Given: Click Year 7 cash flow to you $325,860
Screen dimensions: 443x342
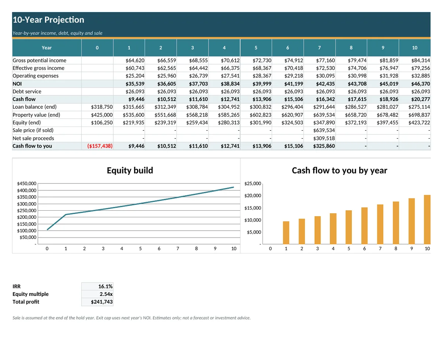Looking at the screenshot, I should tap(320, 146).
